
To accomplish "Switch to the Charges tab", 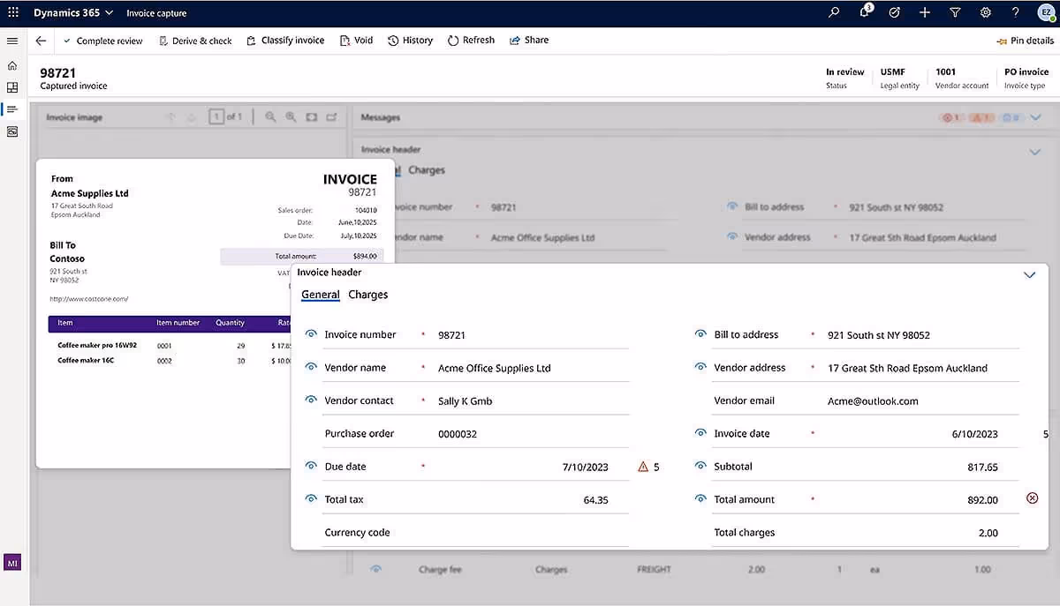I will click(367, 295).
